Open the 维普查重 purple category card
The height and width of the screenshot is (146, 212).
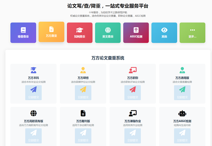point(23,33)
